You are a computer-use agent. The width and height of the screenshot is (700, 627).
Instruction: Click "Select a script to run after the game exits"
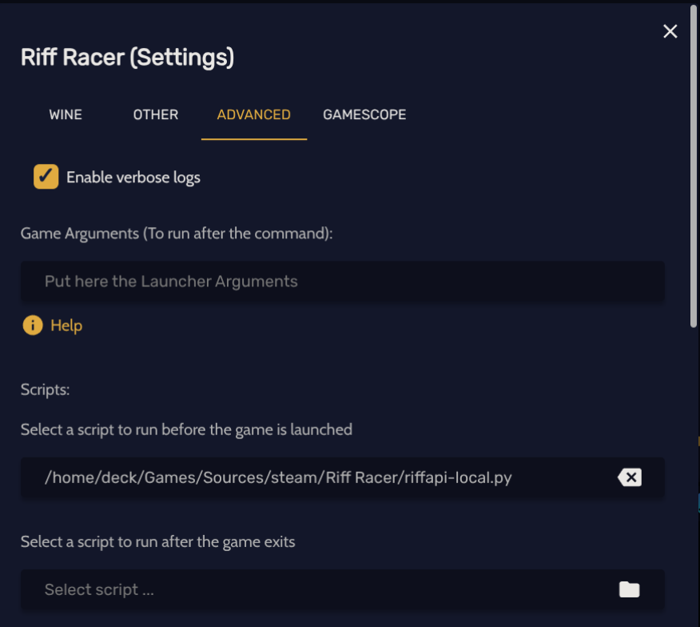point(157,542)
